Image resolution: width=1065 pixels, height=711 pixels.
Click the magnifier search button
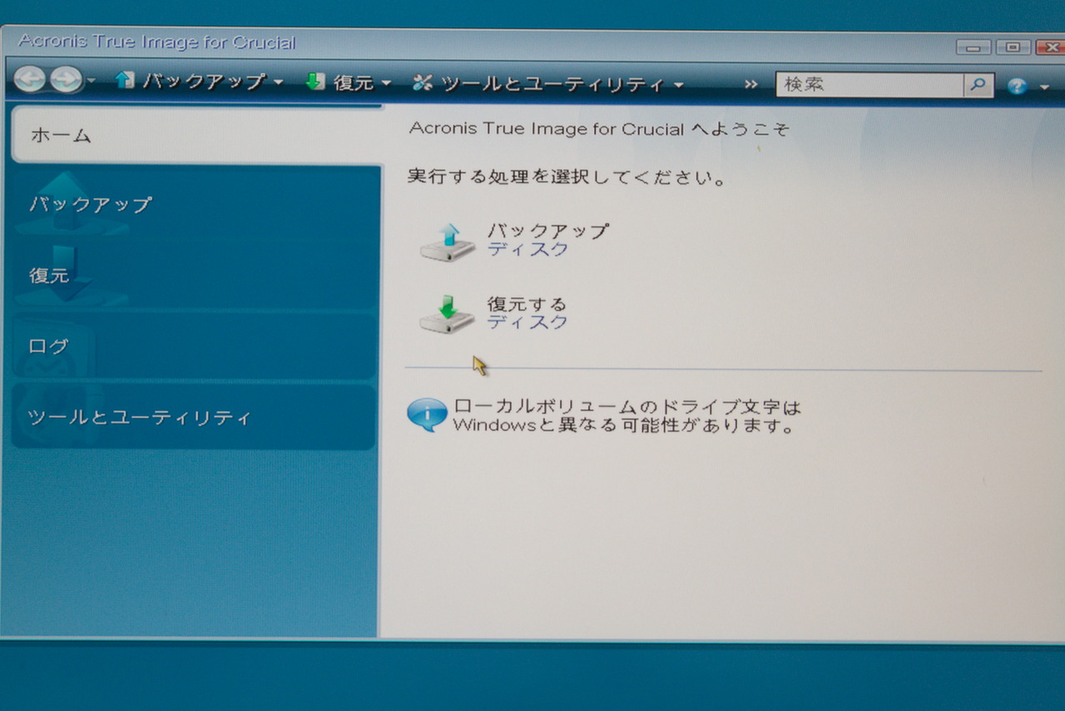978,84
